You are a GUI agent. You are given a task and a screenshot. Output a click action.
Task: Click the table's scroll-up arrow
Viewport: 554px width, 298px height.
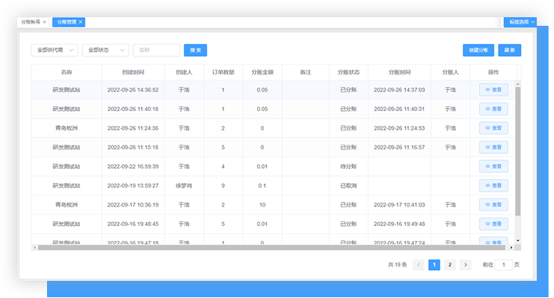518,84
